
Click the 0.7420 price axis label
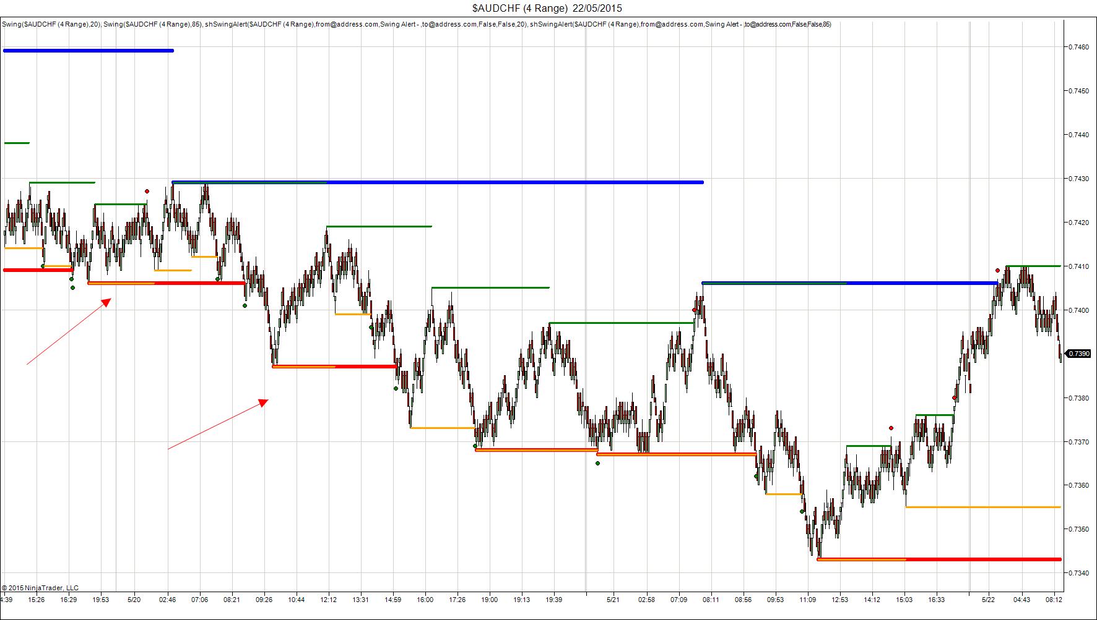point(1079,223)
